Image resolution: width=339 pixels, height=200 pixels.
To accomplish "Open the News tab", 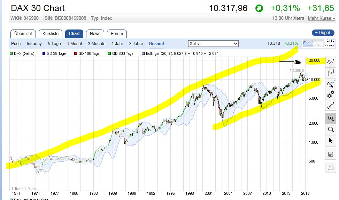I will tap(95, 34).
